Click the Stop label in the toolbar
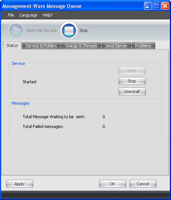171x200 pixels. click(x=83, y=30)
